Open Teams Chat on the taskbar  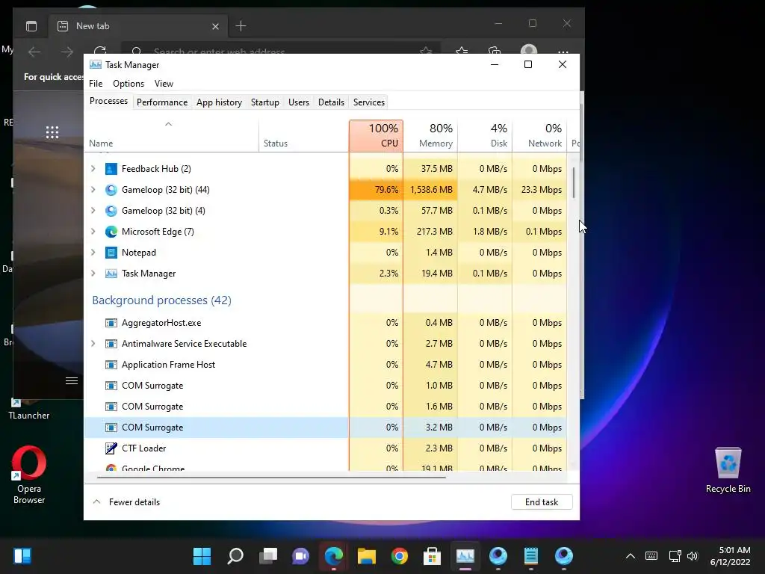[300, 556]
